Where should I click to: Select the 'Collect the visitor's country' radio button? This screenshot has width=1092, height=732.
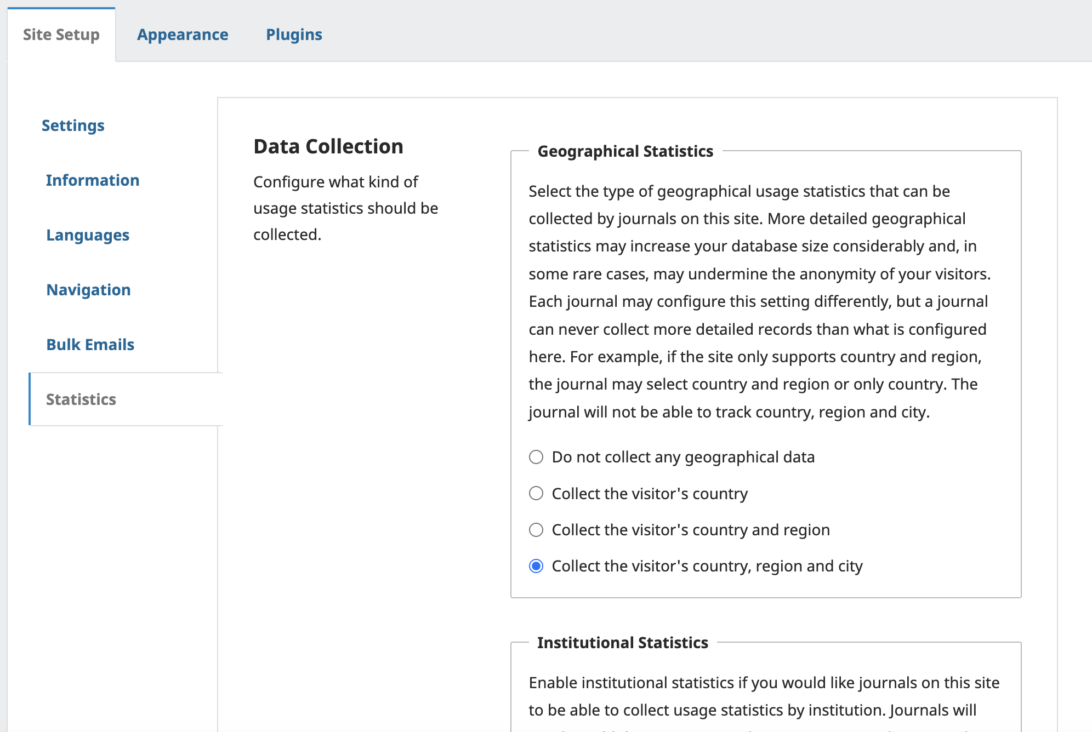pos(536,494)
